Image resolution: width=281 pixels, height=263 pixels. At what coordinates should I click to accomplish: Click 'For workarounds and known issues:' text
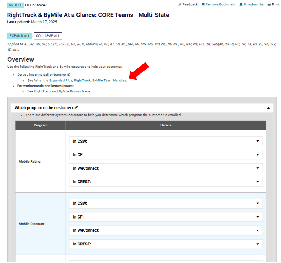(x=45, y=86)
